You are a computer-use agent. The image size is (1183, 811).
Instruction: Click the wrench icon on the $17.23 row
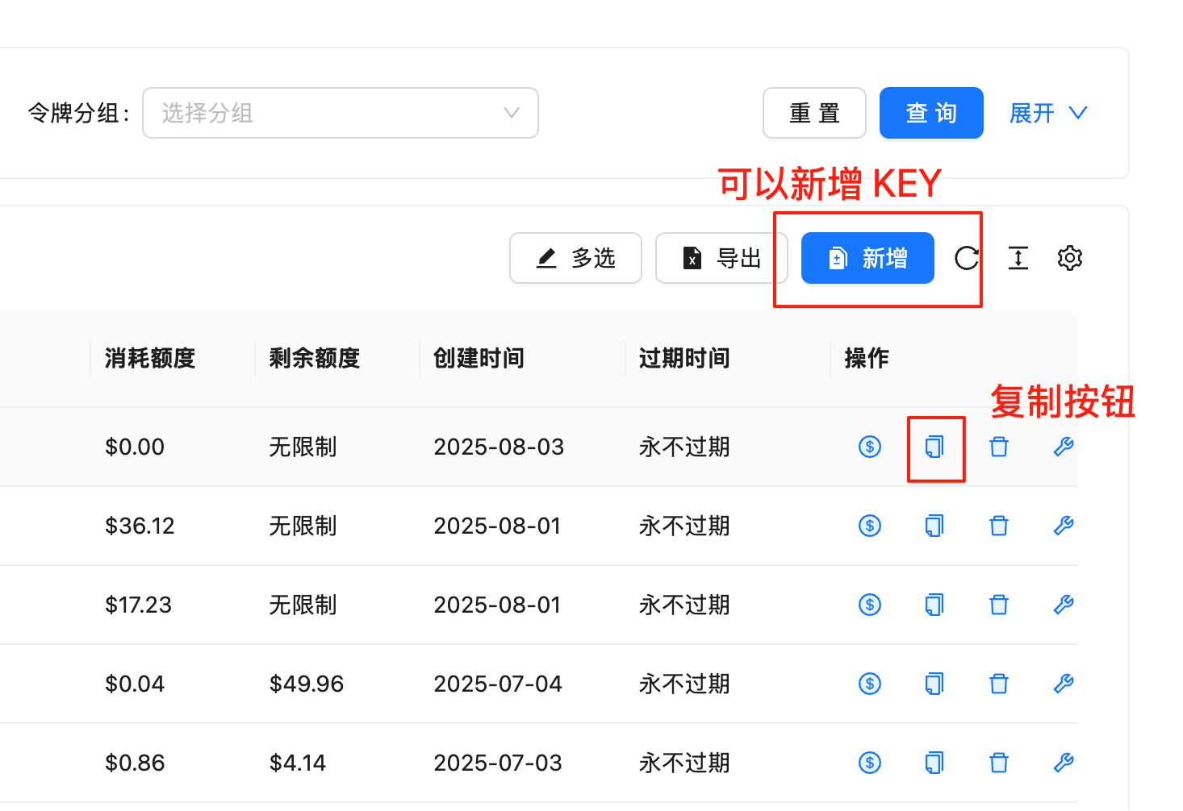[1063, 605]
